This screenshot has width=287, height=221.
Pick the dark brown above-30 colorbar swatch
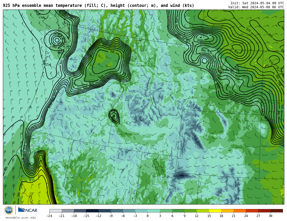pyautogui.click(x=277, y=211)
